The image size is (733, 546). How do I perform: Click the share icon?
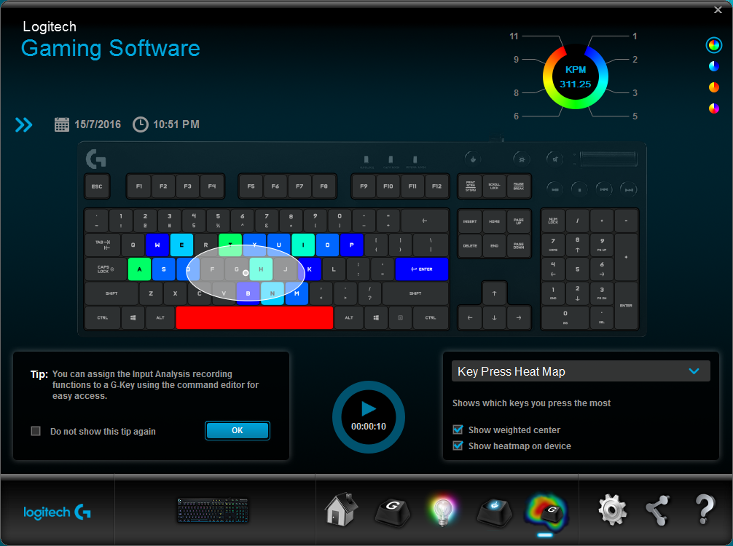click(x=658, y=510)
